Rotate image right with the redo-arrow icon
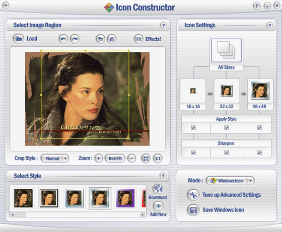The width and height of the screenshot is (282, 232). coord(75,39)
